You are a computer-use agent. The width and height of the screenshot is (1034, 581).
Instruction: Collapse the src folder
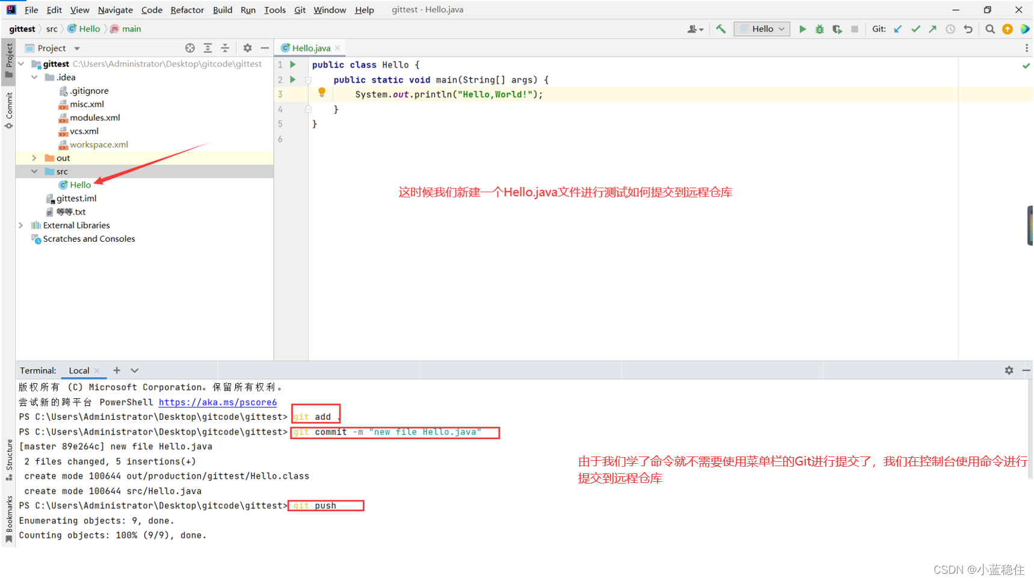pos(34,171)
